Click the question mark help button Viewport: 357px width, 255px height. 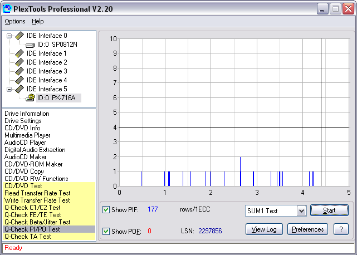pos(341,229)
